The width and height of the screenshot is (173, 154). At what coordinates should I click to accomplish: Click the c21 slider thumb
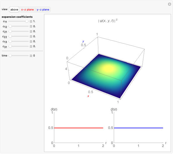coord(10,31)
